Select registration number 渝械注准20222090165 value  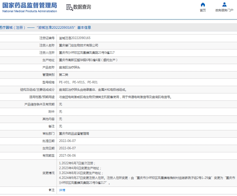point(75,38)
